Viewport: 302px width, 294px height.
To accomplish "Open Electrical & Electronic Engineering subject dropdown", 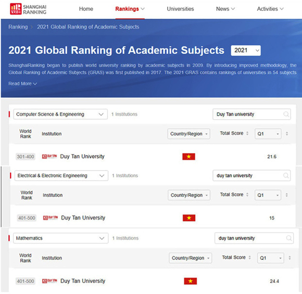I will pos(61,175).
